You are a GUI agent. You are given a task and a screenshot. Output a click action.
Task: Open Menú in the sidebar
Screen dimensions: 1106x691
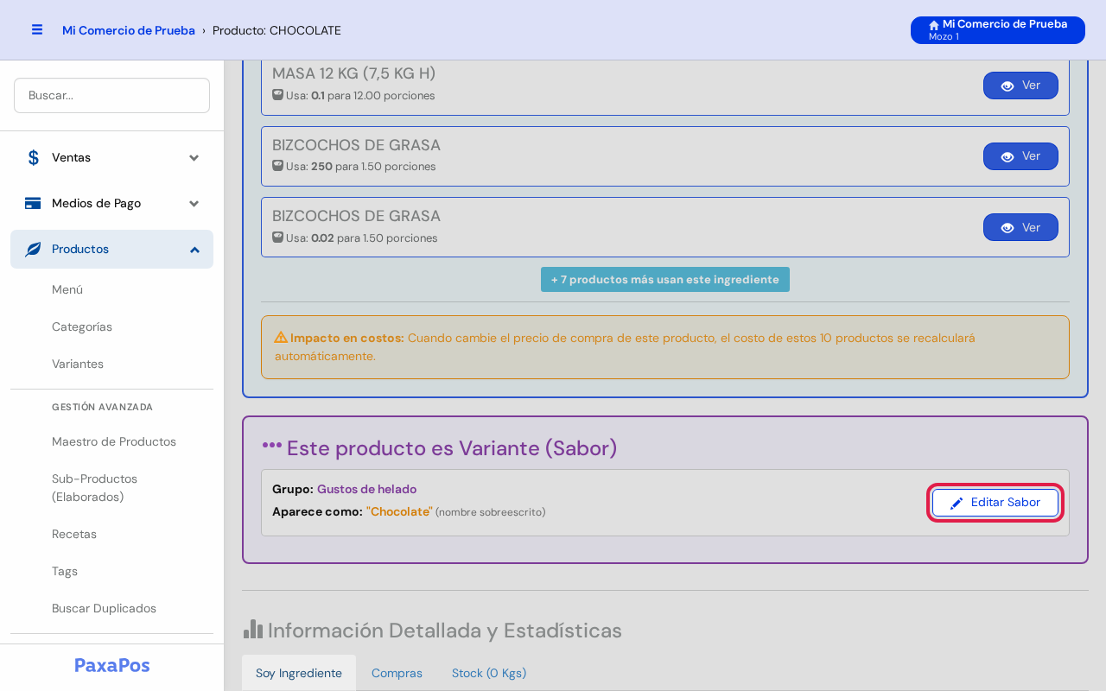pyautogui.click(x=67, y=289)
